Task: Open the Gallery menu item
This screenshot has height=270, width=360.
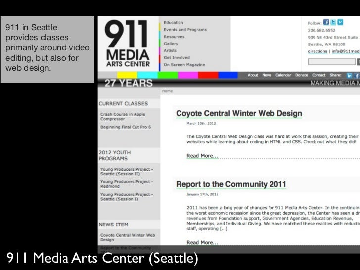Action: pyautogui.click(x=171, y=44)
